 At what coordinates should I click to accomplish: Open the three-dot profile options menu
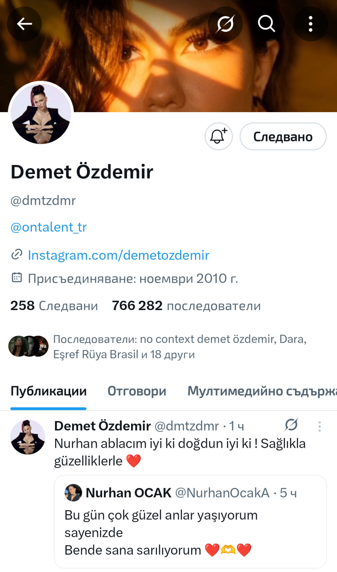pos(310,24)
